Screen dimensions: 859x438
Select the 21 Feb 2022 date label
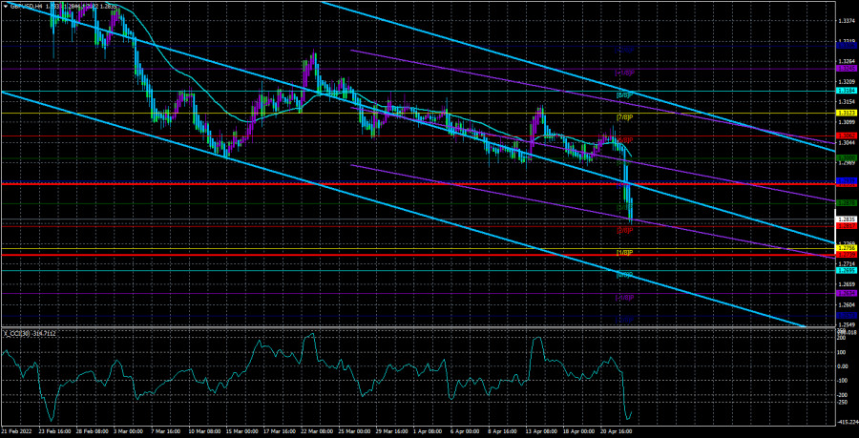pyautogui.click(x=17, y=432)
